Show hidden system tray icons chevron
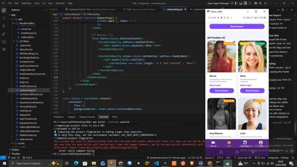Image resolution: width=297 pixels, height=167 pixels. click(x=254, y=163)
